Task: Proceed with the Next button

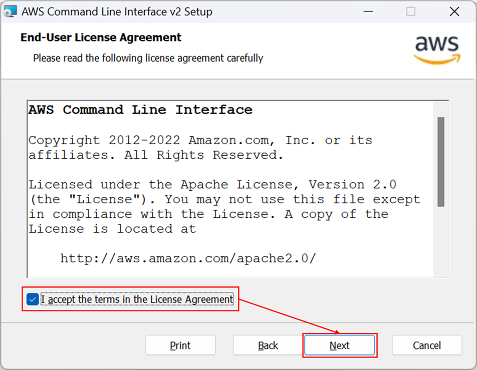Action: pos(340,345)
